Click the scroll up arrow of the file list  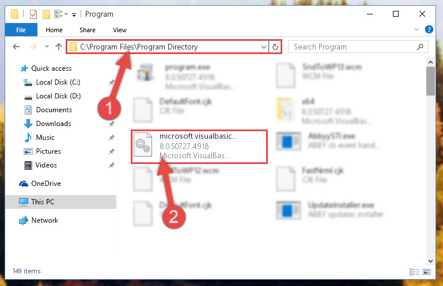click(x=430, y=62)
